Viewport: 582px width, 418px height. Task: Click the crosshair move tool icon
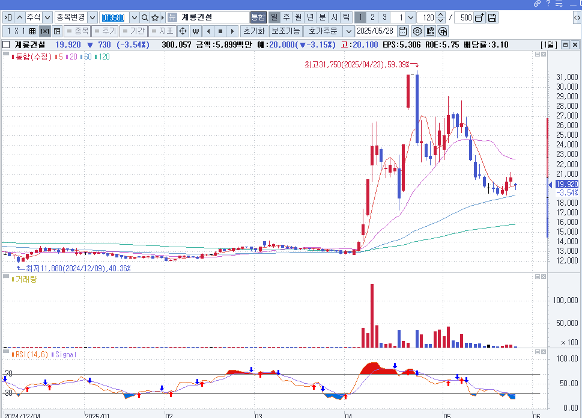coord(183,31)
